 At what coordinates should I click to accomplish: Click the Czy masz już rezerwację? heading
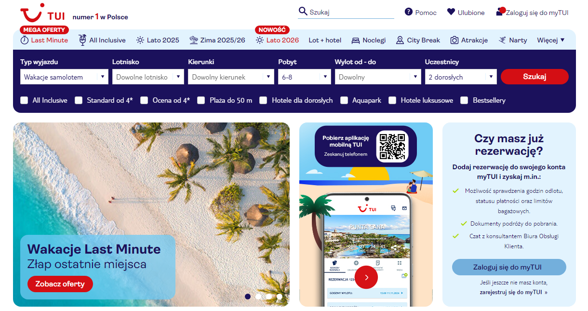[509, 145]
